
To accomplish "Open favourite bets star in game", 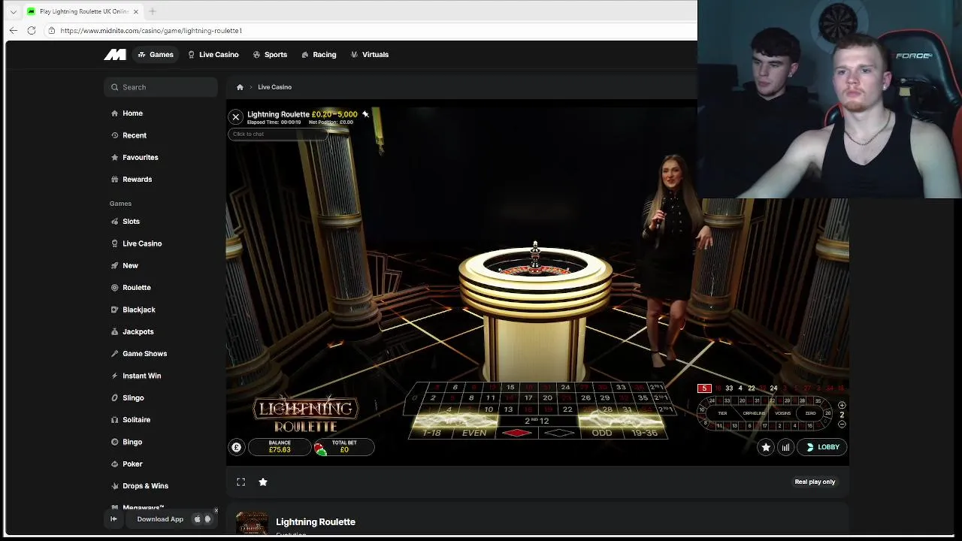I will [766, 447].
